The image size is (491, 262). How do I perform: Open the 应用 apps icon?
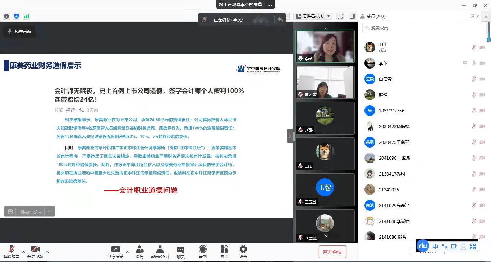pos(224,252)
